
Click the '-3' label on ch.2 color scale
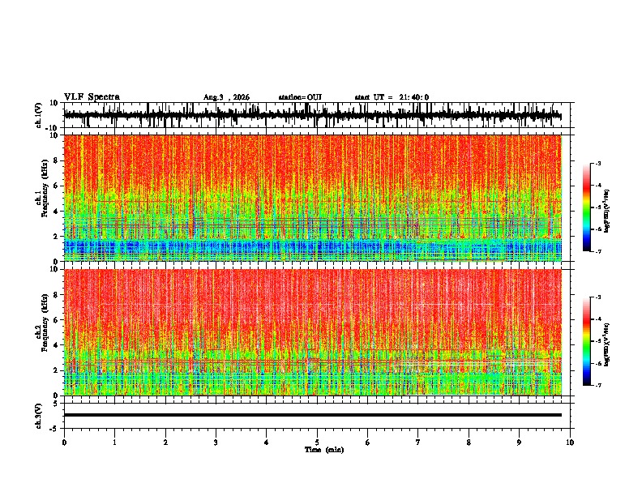coord(598,297)
